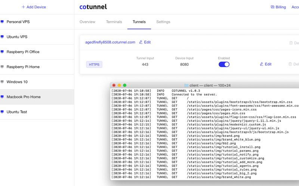Screen dimensions: 299x186
Task: Click the Tunnel Input value 443
Action: tap(145, 64)
